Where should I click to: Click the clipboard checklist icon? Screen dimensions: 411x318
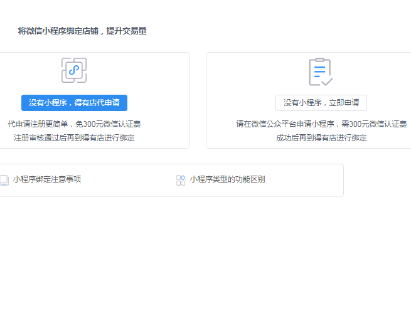point(320,72)
